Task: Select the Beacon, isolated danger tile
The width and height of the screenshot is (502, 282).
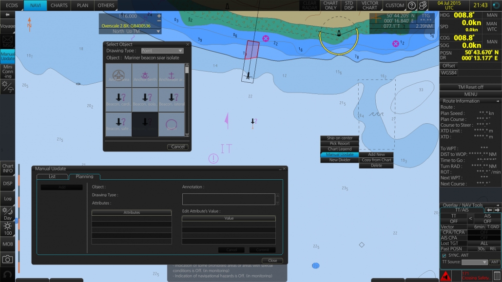Action: click(x=145, y=100)
